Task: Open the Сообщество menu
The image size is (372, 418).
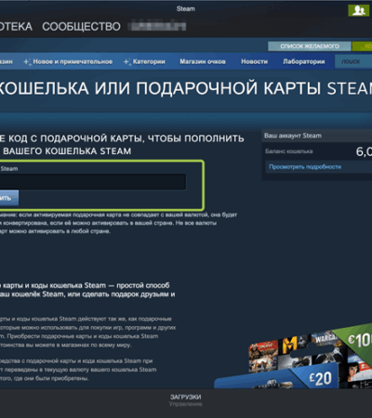Action: pyautogui.click(x=81, y=27)
